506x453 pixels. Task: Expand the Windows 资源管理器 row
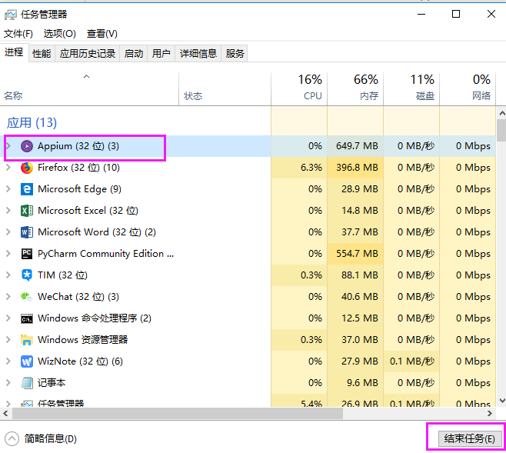click(8, 339)
